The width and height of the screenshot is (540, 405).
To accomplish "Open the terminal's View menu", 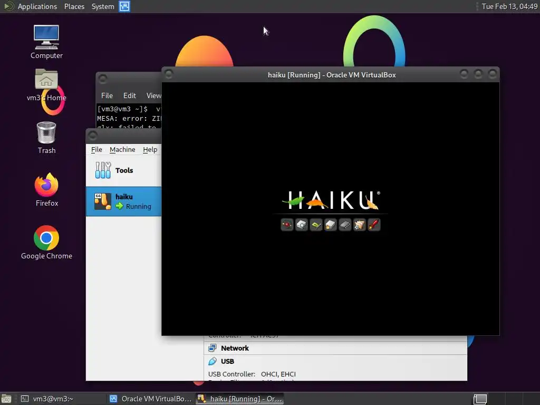I will coord(153,96).
